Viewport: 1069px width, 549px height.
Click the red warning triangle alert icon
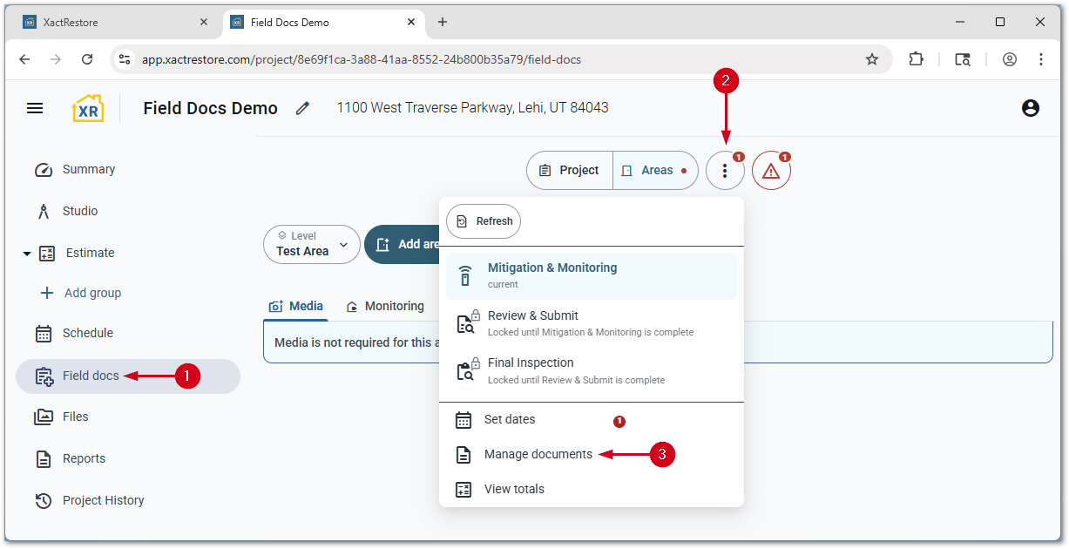point(771,171)
